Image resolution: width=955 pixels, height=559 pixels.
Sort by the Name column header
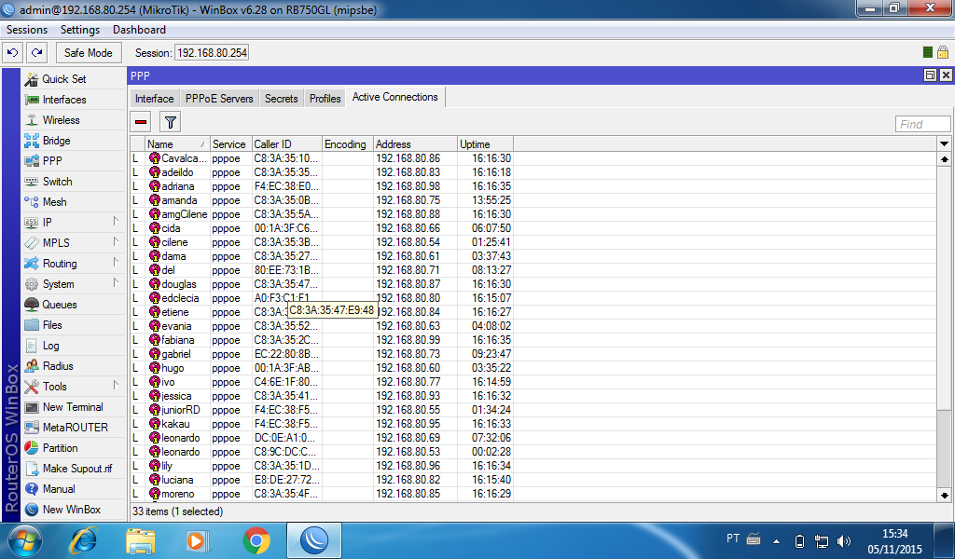[x=176, y=144]
